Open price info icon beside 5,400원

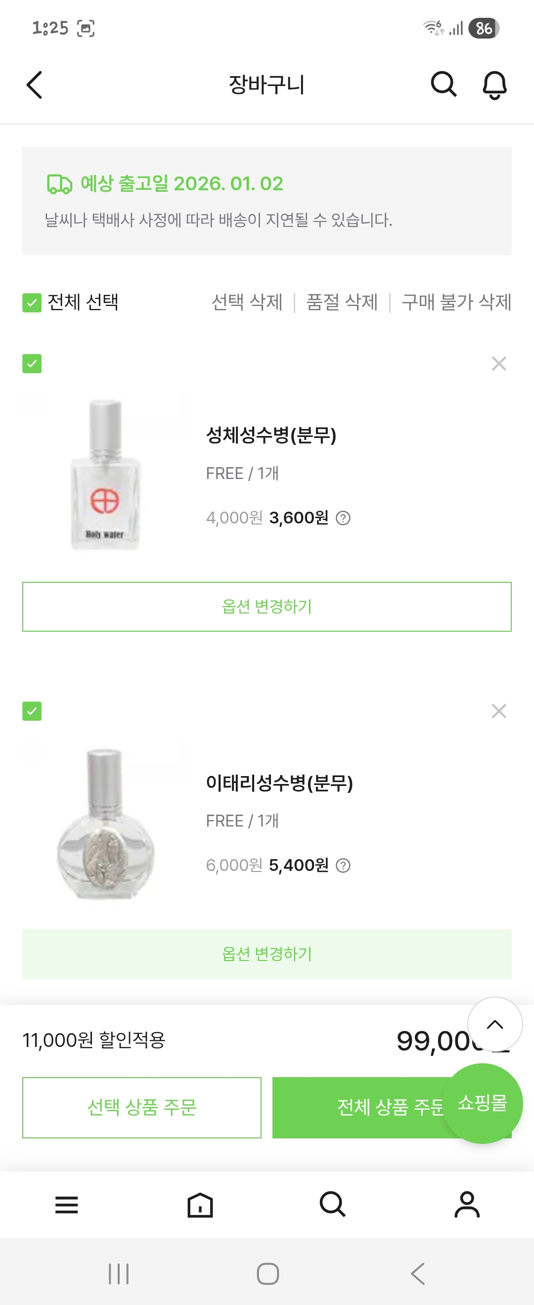point(343,866)
